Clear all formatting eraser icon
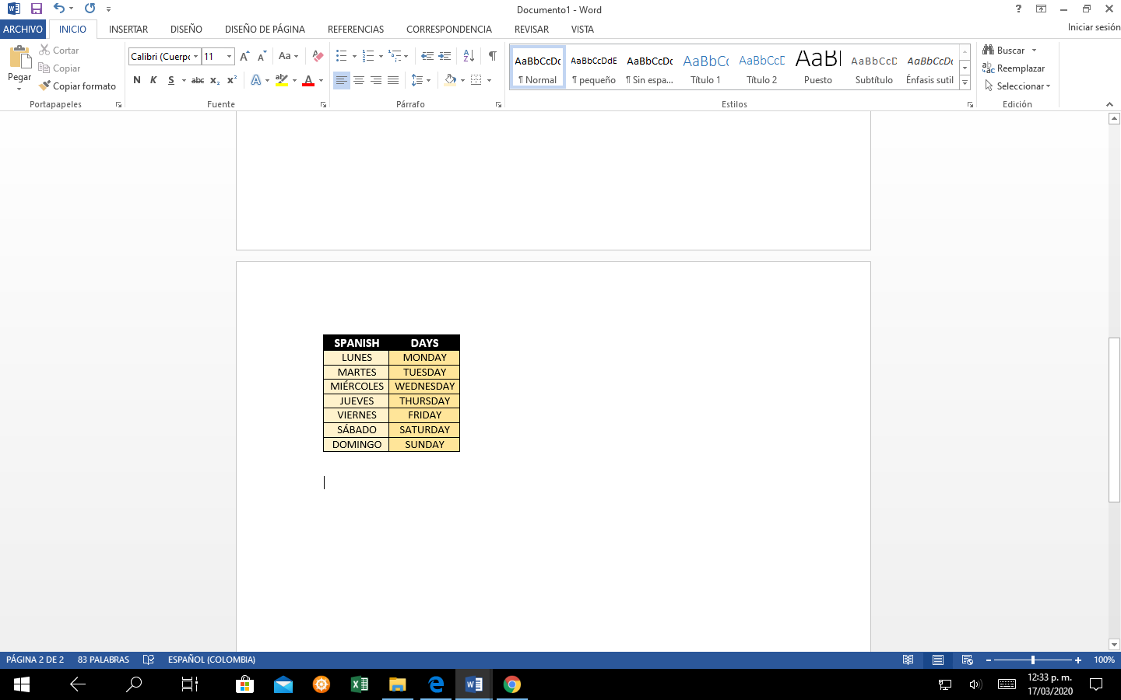The image size is (1121, 700). pos(318,56)
